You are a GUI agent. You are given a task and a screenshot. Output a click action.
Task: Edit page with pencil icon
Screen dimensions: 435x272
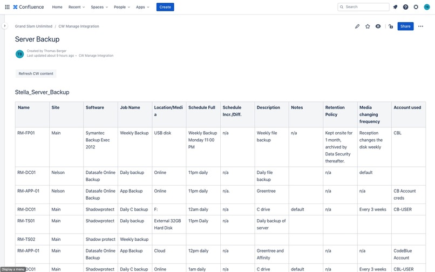357,26
